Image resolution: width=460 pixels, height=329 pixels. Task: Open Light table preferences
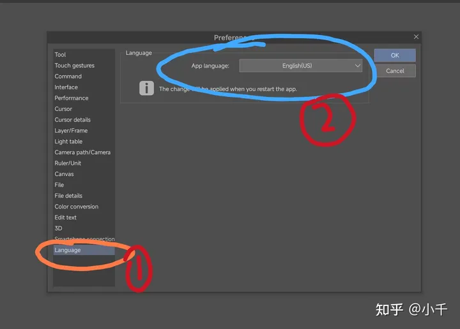pos(68,142)
